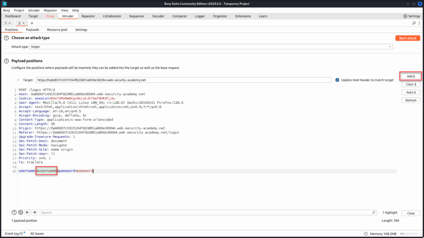Open the Intruder menu
424x238 pixels.
coord(34,10)
